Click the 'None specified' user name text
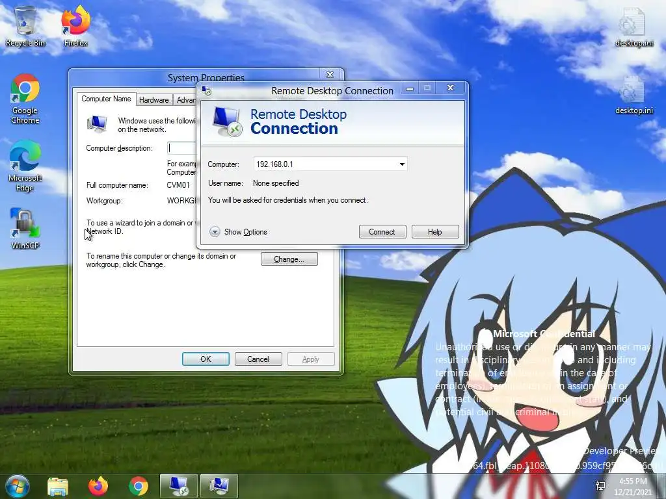The width and height of the screenshot is (666, 499). tap(276, 183)
